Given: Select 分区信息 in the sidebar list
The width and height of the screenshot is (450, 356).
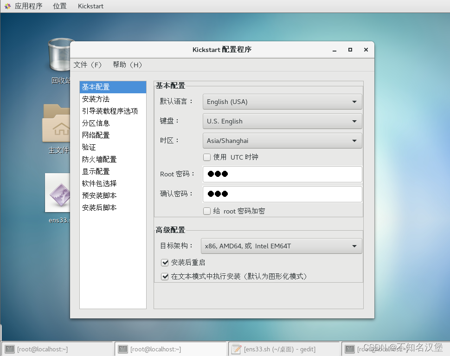Looking at the screenshot, I should coord(113,123).
